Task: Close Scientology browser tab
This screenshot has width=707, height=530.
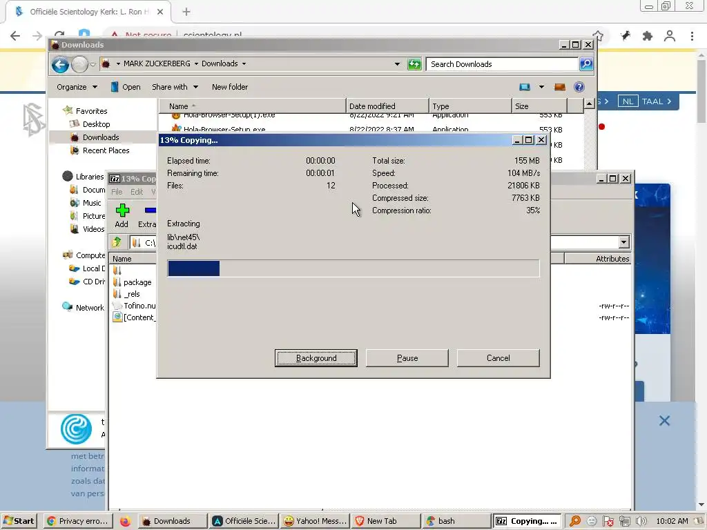Action: coord(160,12)
